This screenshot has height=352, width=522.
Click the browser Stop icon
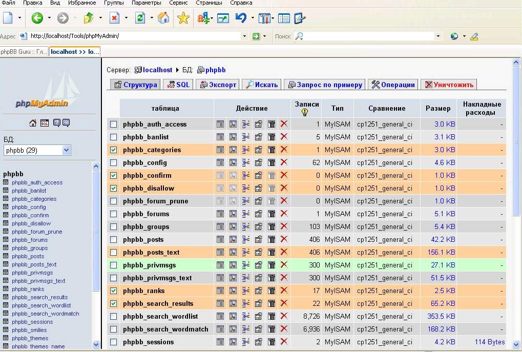pyautogui.click(x=115, y=18)
